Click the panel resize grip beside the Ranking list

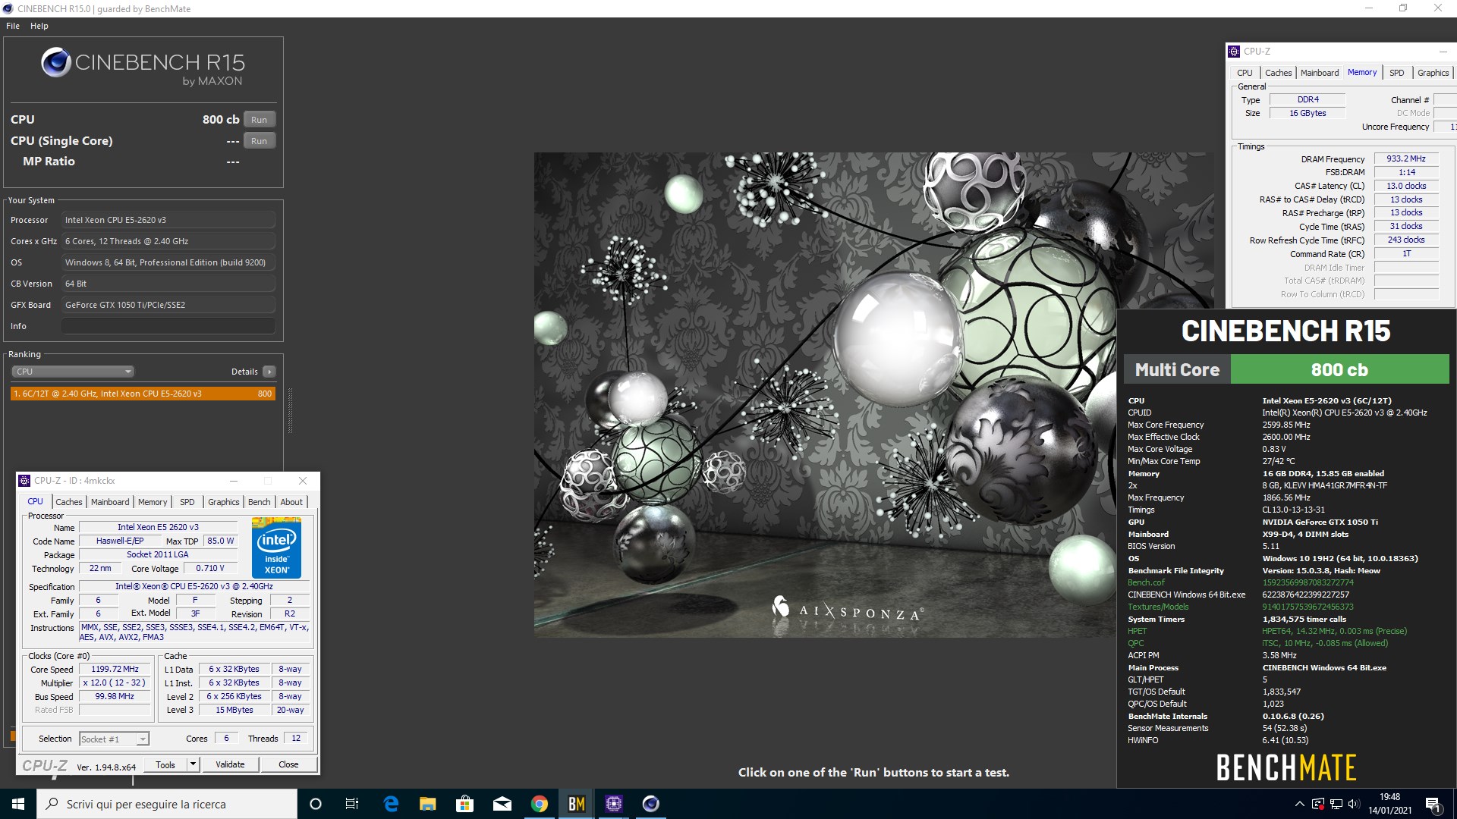point(290,410)
